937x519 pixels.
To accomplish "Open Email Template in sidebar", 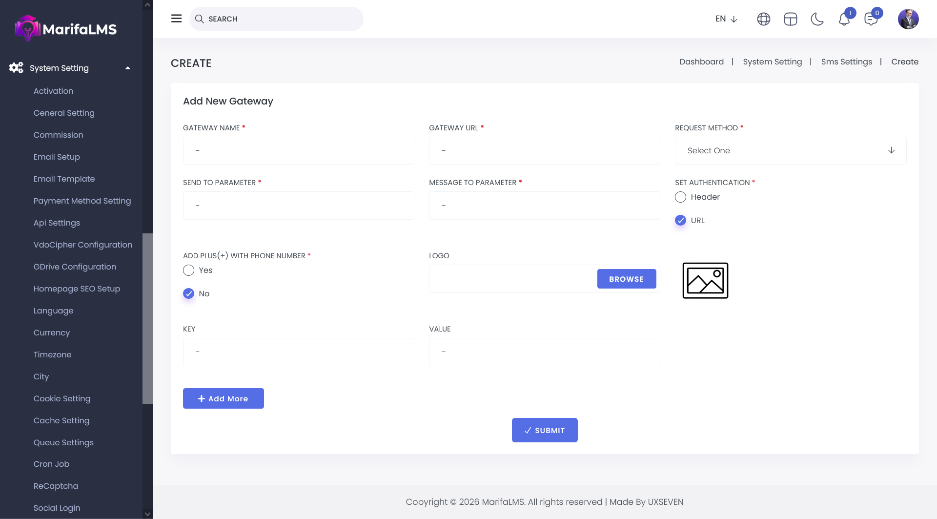I will click(64, 179).
